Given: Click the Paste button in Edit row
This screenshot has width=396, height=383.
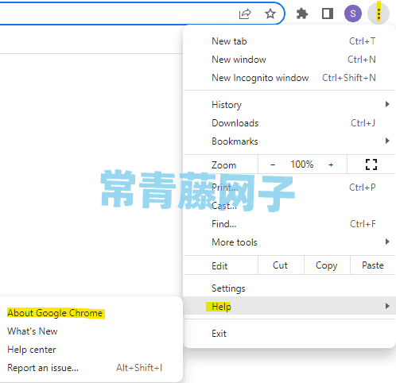Looking at the screenshot, I should [373, 265].
